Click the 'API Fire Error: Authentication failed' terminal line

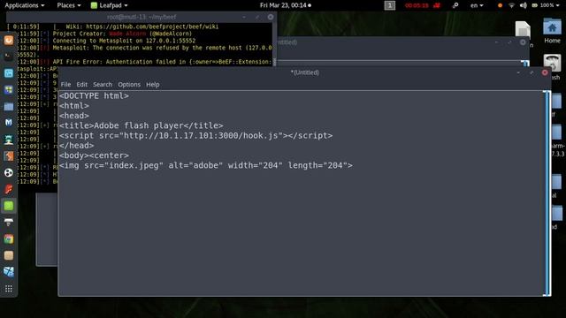point(162,62)
